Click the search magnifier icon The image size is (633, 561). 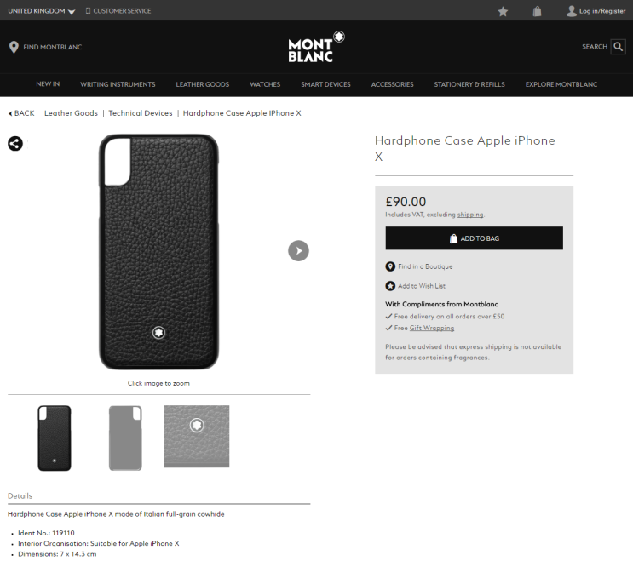click(619, 47)
